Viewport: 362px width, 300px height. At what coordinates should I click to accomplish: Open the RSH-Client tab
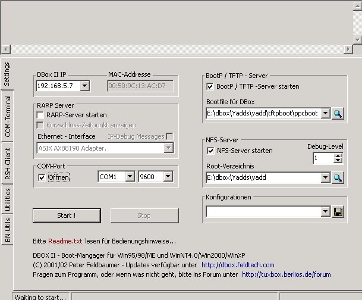pos(7,164)
